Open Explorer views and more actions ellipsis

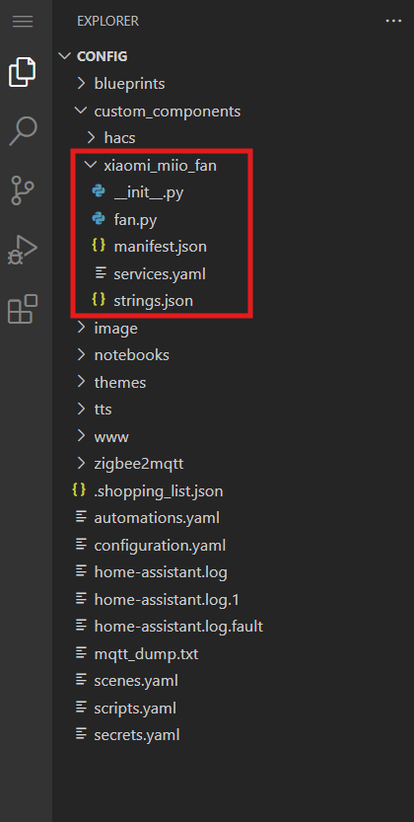393,21
